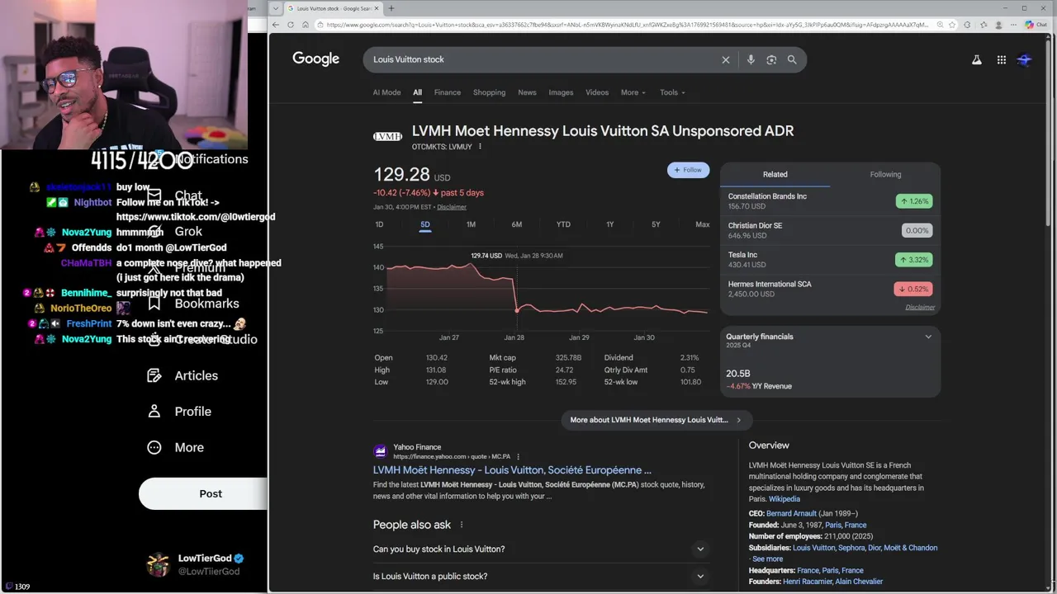Open the Images search tab

click(x=561, y=92)
